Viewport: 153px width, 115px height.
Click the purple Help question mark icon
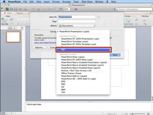(76, 9)
